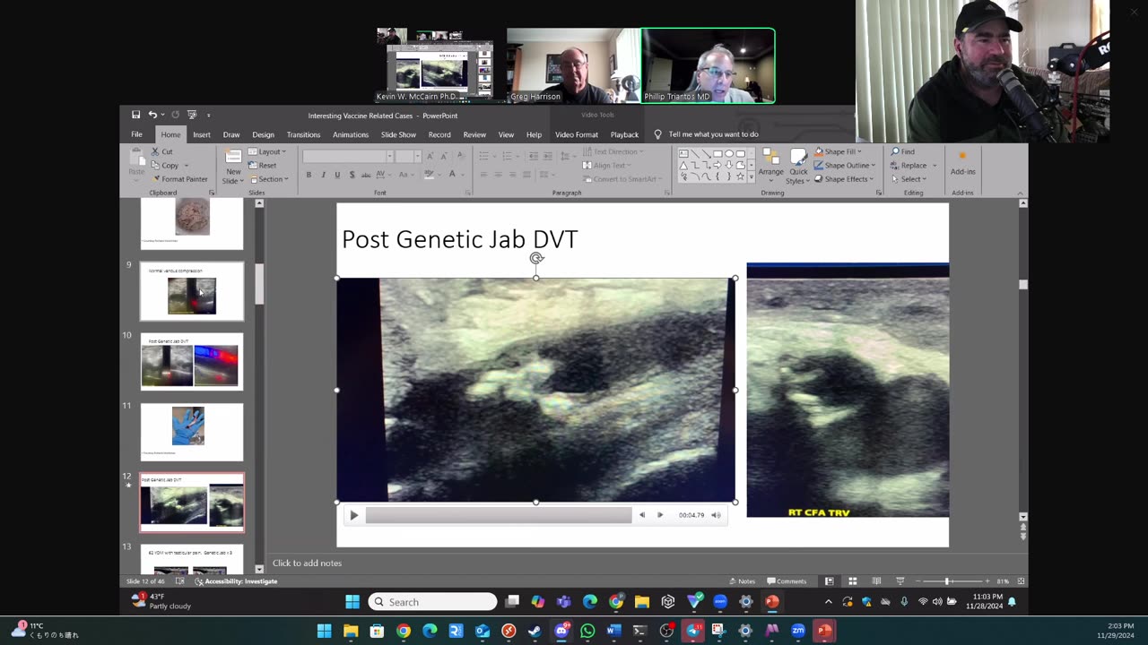1148x645 pixels.
Task: Open the Transitions tab
Action: tap(303, 134)
